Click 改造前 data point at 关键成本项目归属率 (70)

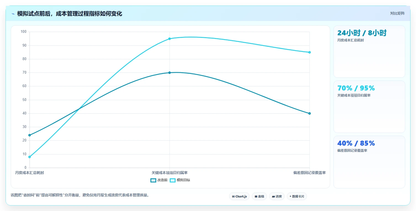[x=169, y=73]
